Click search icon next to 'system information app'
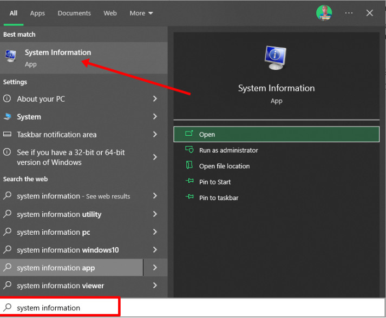This screenshot has width=386, height=318. tap(8, 267)
